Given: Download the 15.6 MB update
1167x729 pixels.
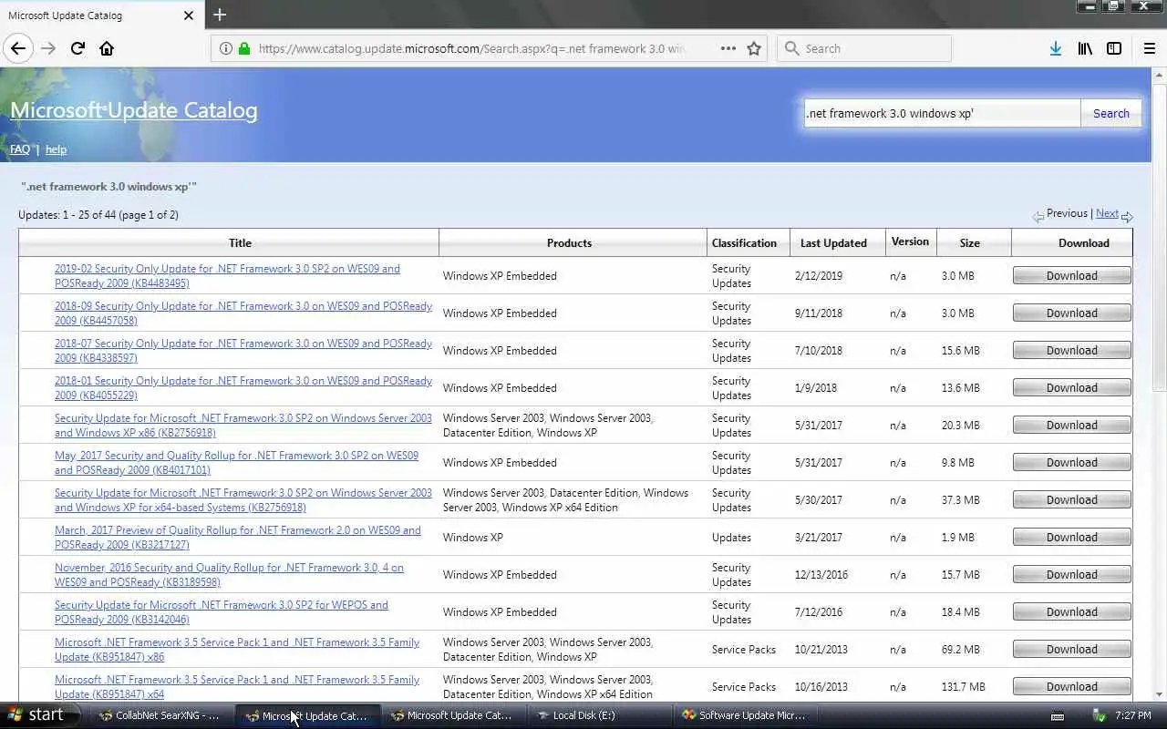Looking at the screenshot, I should (x=1071, y=350).
